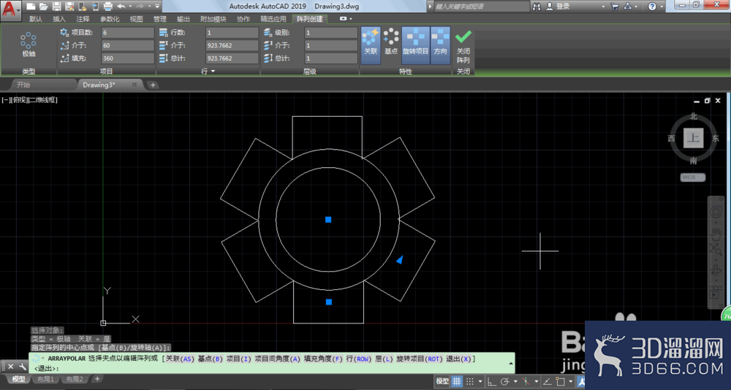
Task: Click the 登录 sign-in button
Action: pyautogui.click(x=558, y=7)
